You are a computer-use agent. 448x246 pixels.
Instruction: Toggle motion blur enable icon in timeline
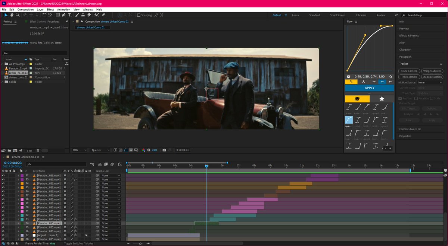tap(112, 164)
